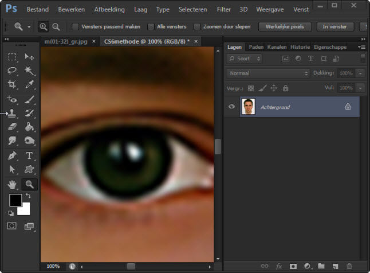The height and width of the screenshot is (273, 370).
Task: Open the Dekking opacity slider arrow
Action: (360, 73)
